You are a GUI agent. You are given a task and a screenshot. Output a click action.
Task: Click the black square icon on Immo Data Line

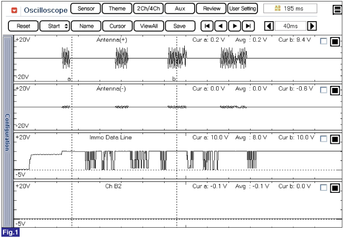pos(335,139)
